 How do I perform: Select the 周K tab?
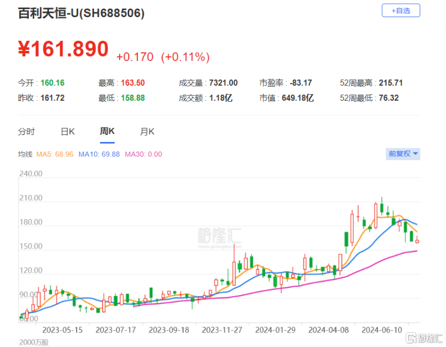pos(107,131)
